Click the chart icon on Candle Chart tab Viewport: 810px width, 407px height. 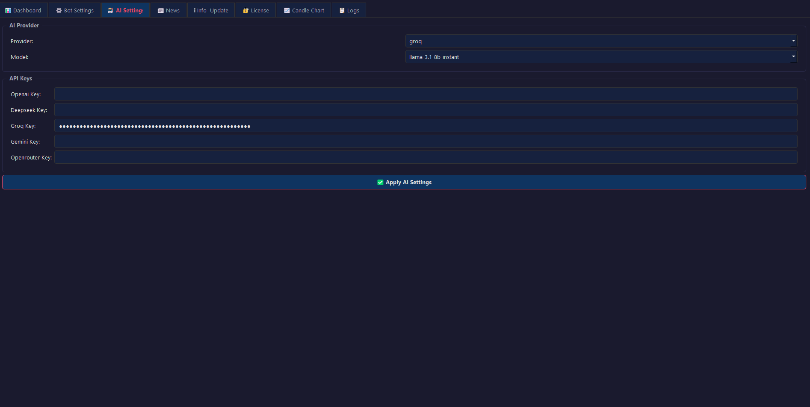[x=287, y=10]
